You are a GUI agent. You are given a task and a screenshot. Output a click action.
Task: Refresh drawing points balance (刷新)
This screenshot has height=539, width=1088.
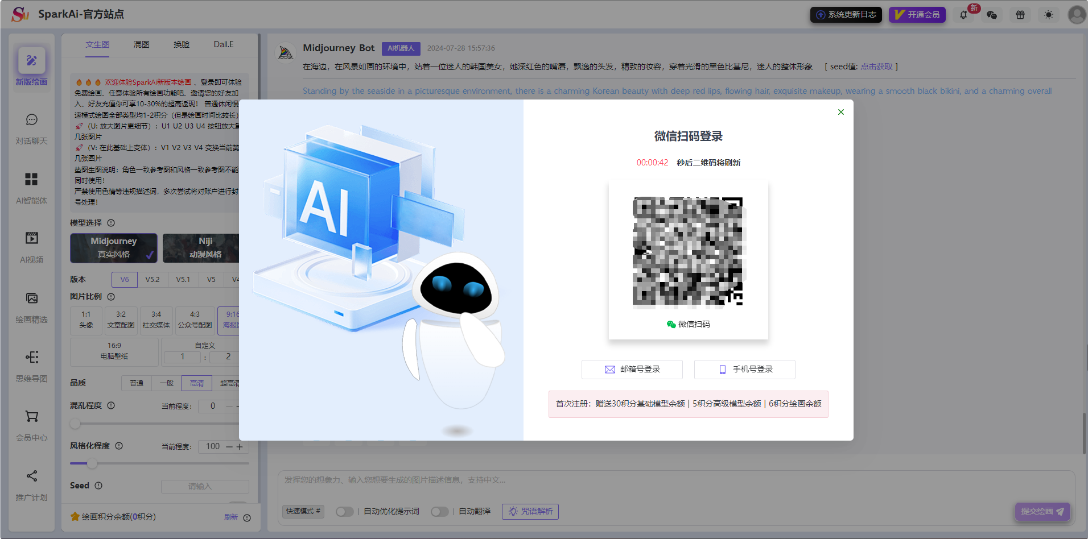pos(230,517)
